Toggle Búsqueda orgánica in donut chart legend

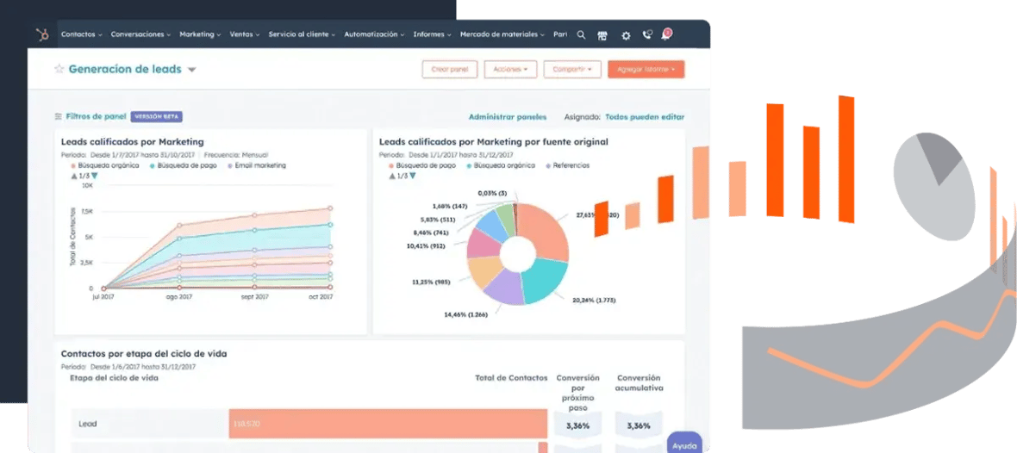501,166
